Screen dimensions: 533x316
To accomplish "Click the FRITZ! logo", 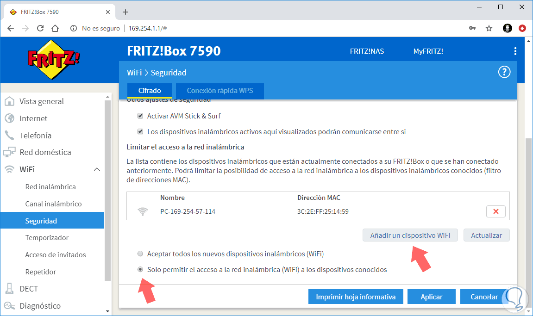I will (54, 60).
